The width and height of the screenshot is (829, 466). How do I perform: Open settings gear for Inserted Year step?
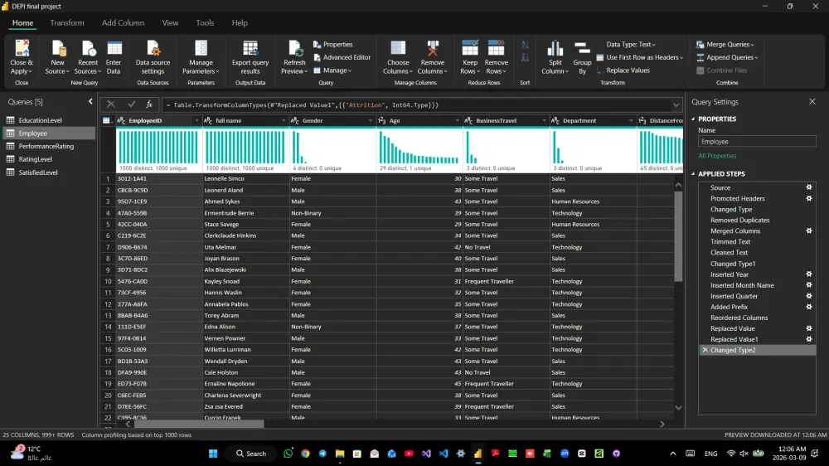click(x=809, y=274)
